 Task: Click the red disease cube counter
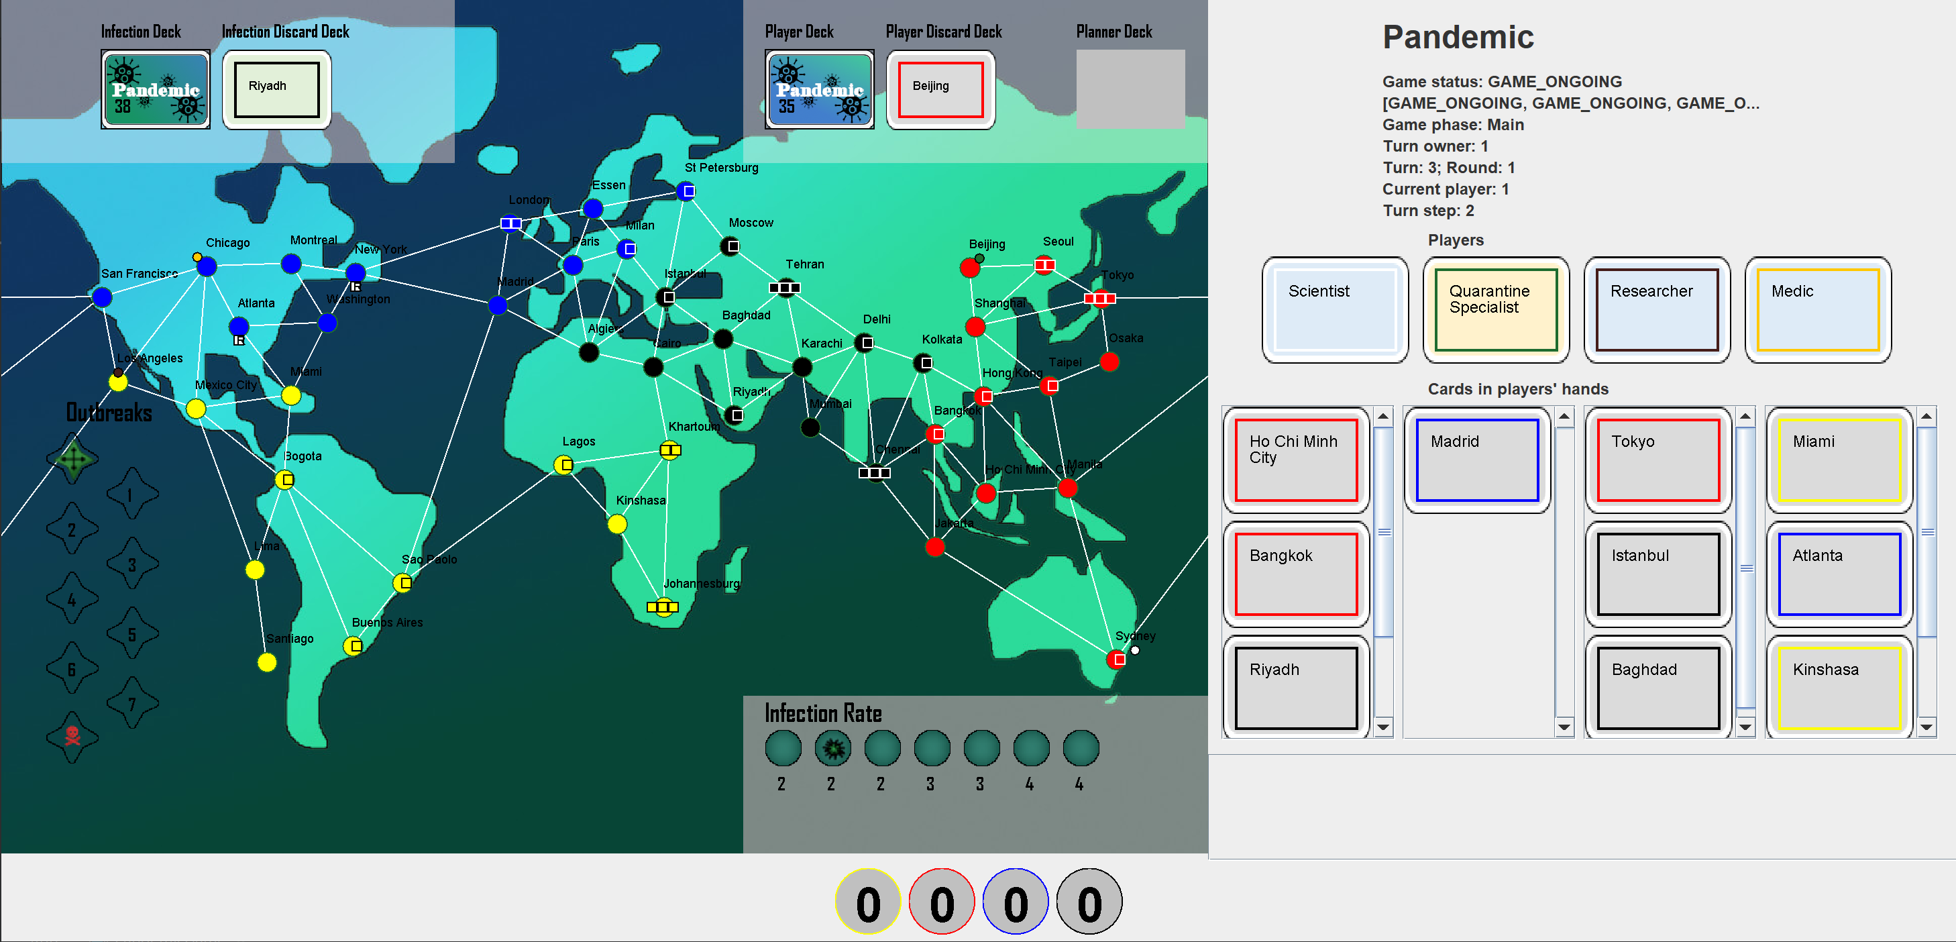[942, 902]
